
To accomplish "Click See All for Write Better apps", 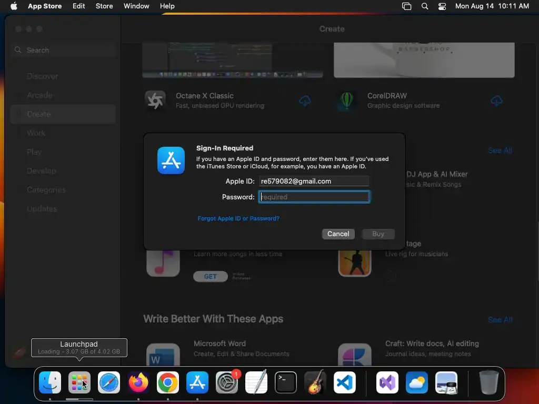I will pyautogui.click(x=500, y=320).
